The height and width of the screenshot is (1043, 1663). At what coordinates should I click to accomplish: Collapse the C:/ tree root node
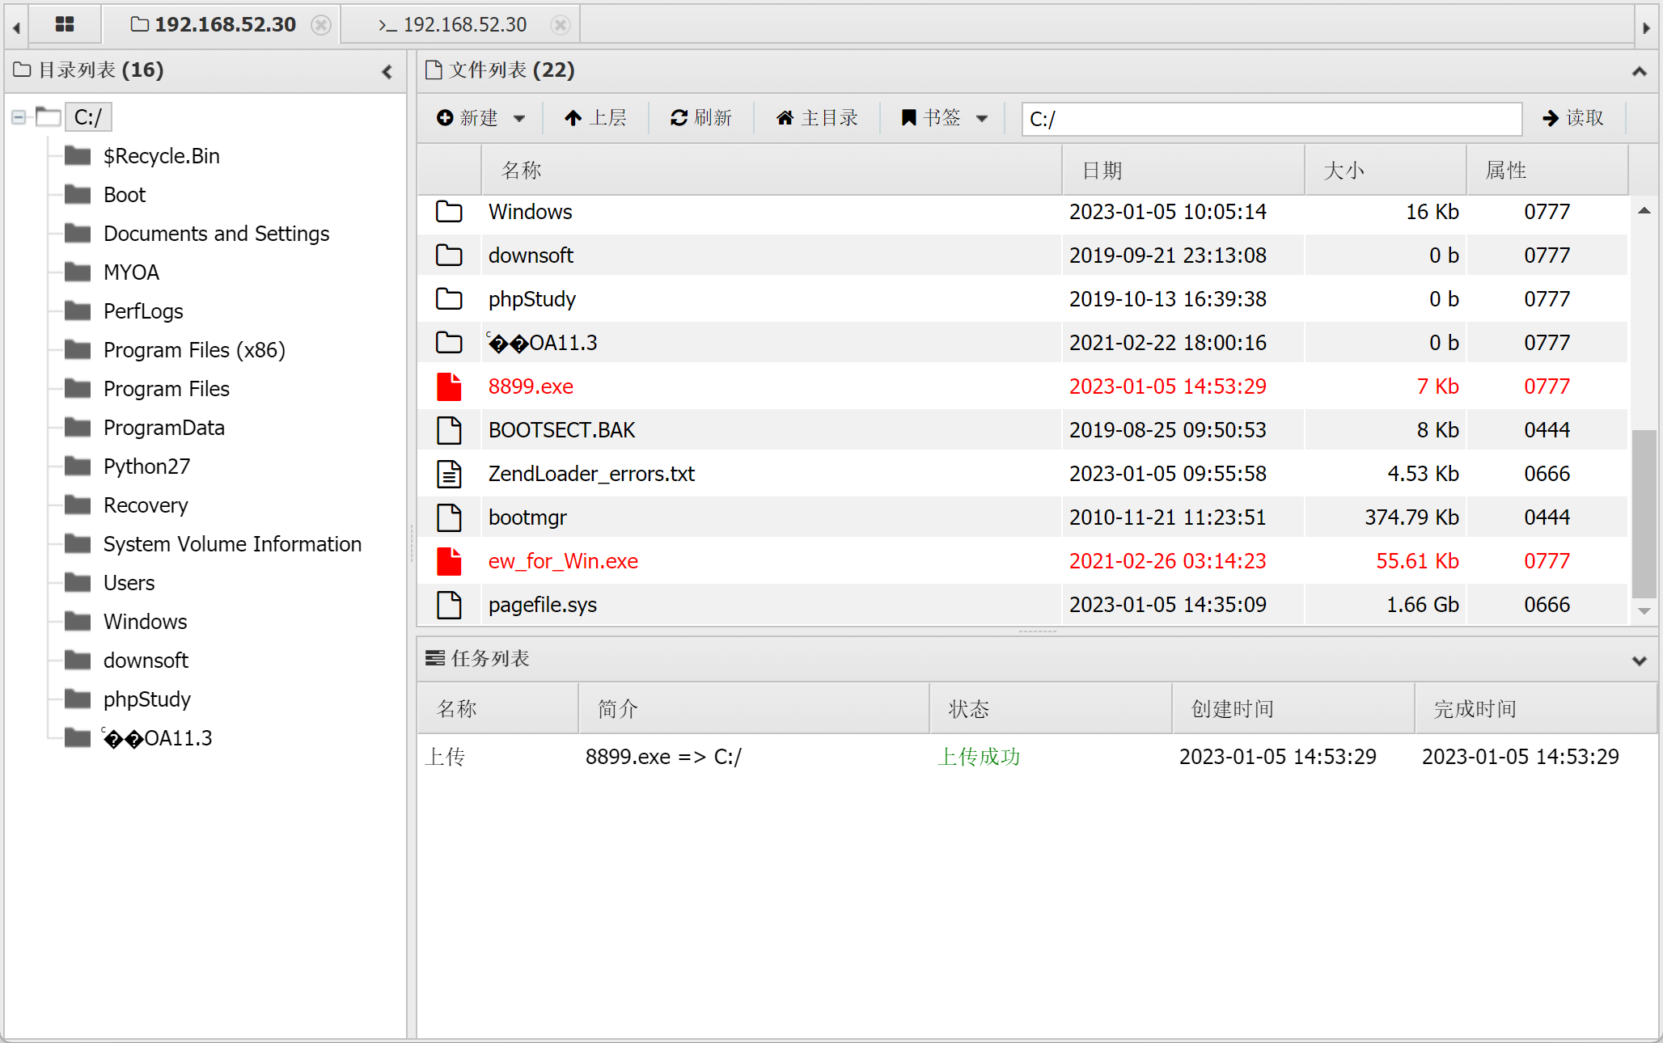coord(19,118)
